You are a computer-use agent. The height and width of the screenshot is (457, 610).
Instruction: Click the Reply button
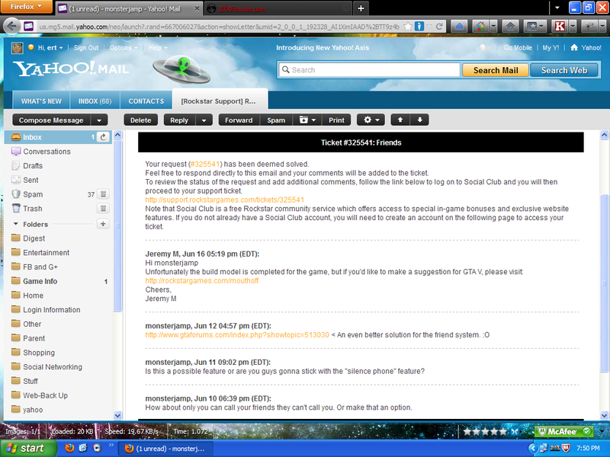[179, 120]
